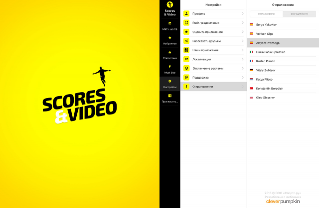
Task: Expand the Рассказать друзьям row chevron
Action: 243,41
